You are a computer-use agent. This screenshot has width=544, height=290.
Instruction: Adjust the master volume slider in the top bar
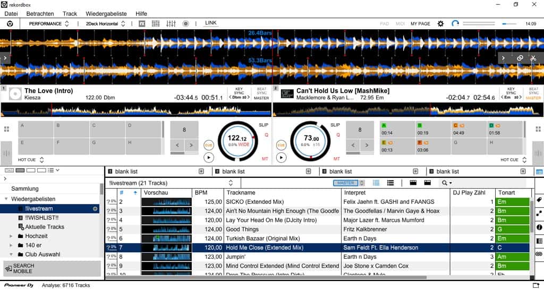508,23
